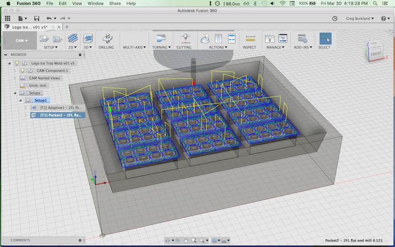Expand the CAM Component:1 tree node
Screen dimensions: 395x247
(x=14, y=71)
